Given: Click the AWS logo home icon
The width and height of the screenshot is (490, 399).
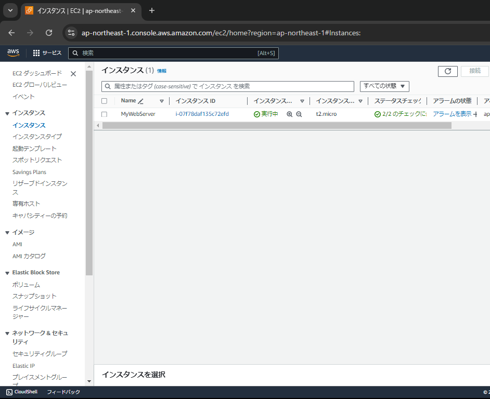Looking at the screenshot, I should click(x=13, y=53).
